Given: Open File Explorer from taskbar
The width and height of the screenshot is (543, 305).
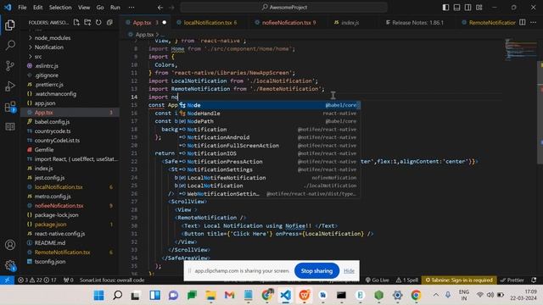Looking at the screenshot, I should point(210,295).
